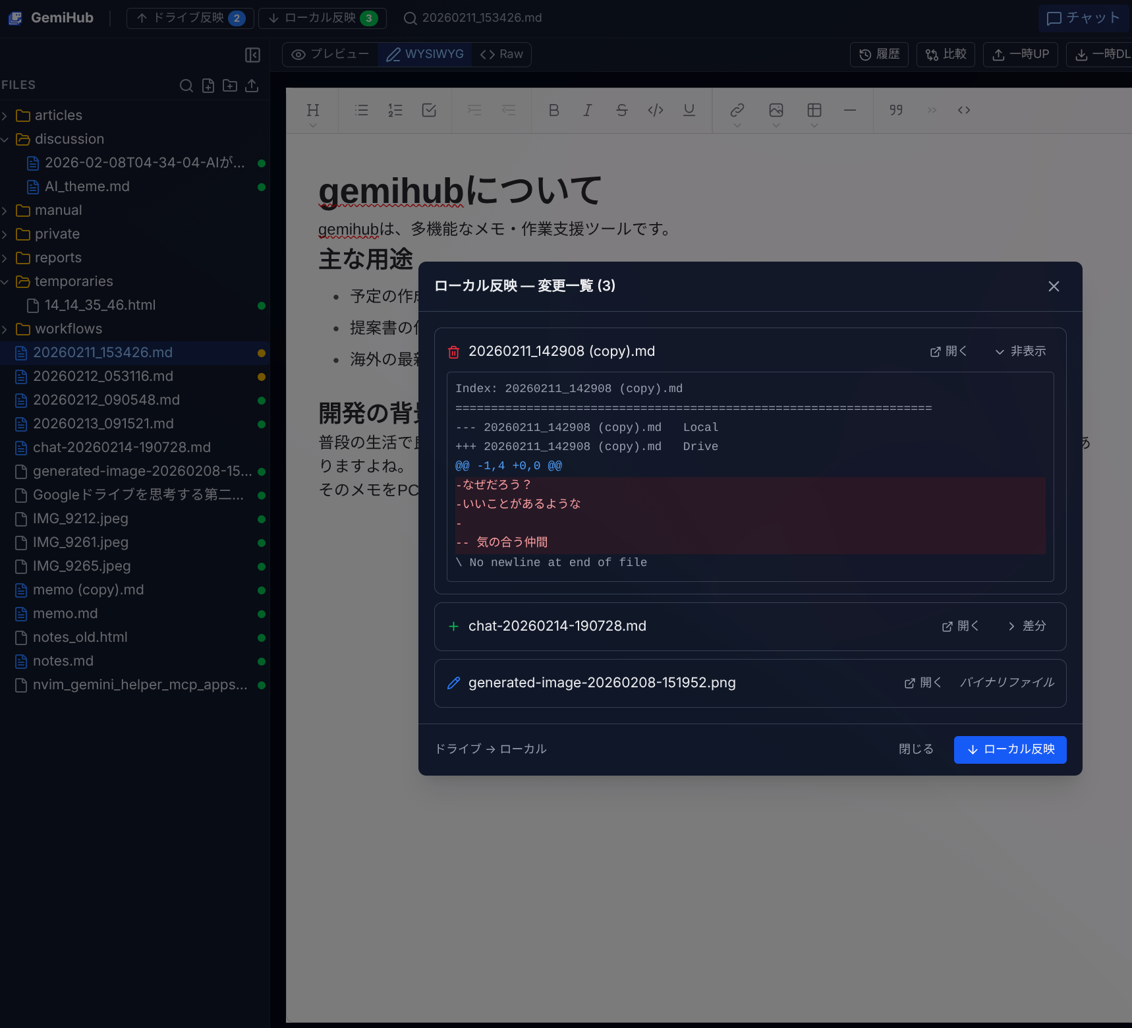This screenshot has width=1132, height=1028.
Task: Apply italic formatting
Action: coord(587,110)
